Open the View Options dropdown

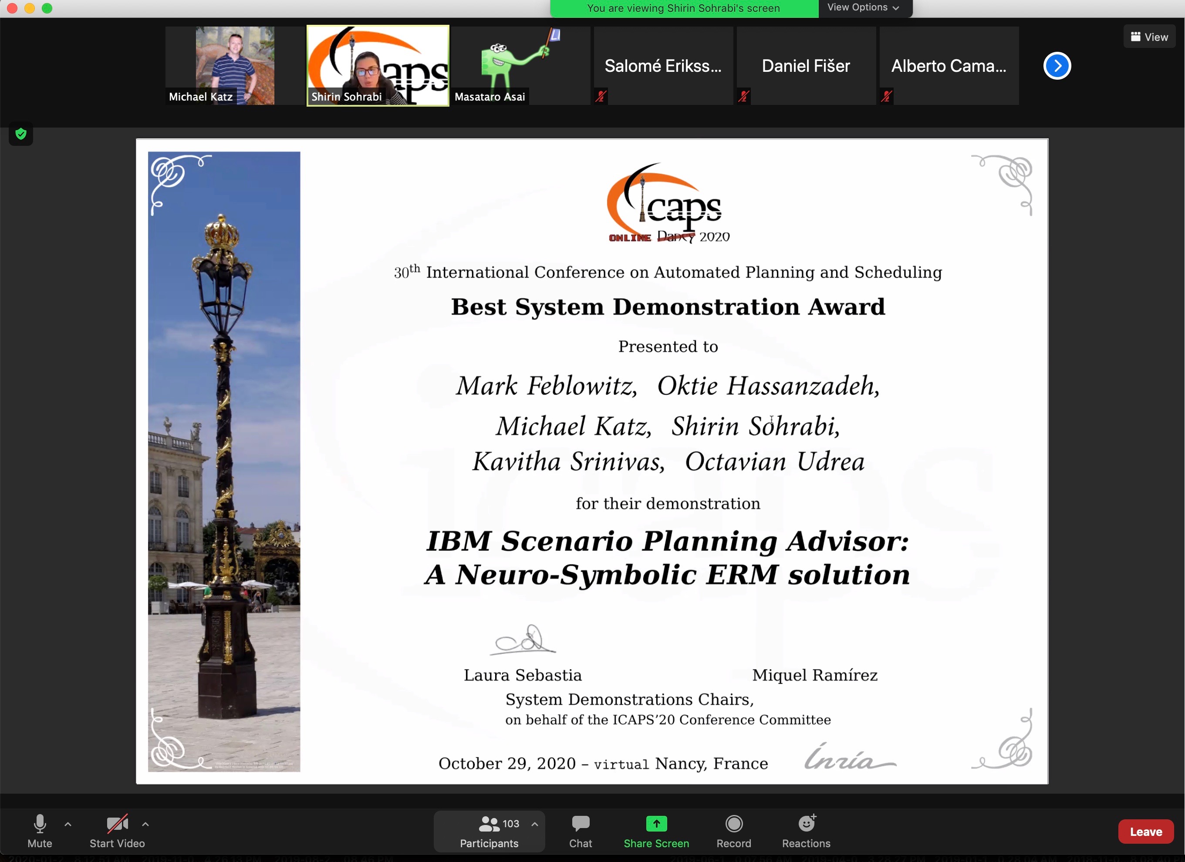[864, 8]
